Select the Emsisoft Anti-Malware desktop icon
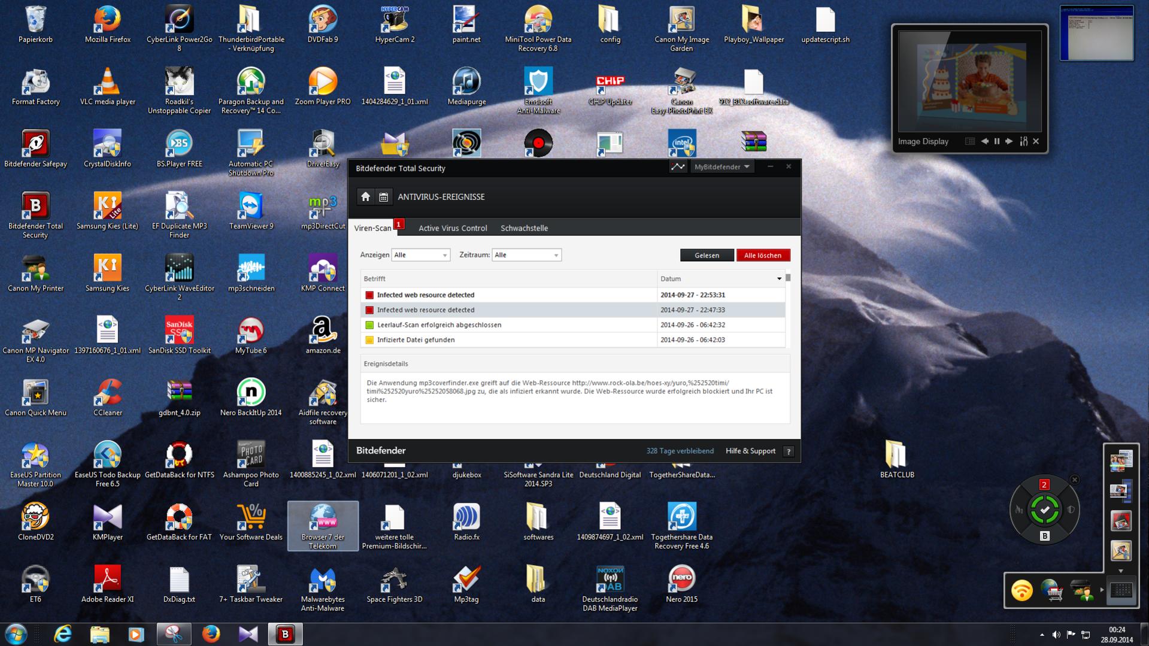 coord(538,90)
